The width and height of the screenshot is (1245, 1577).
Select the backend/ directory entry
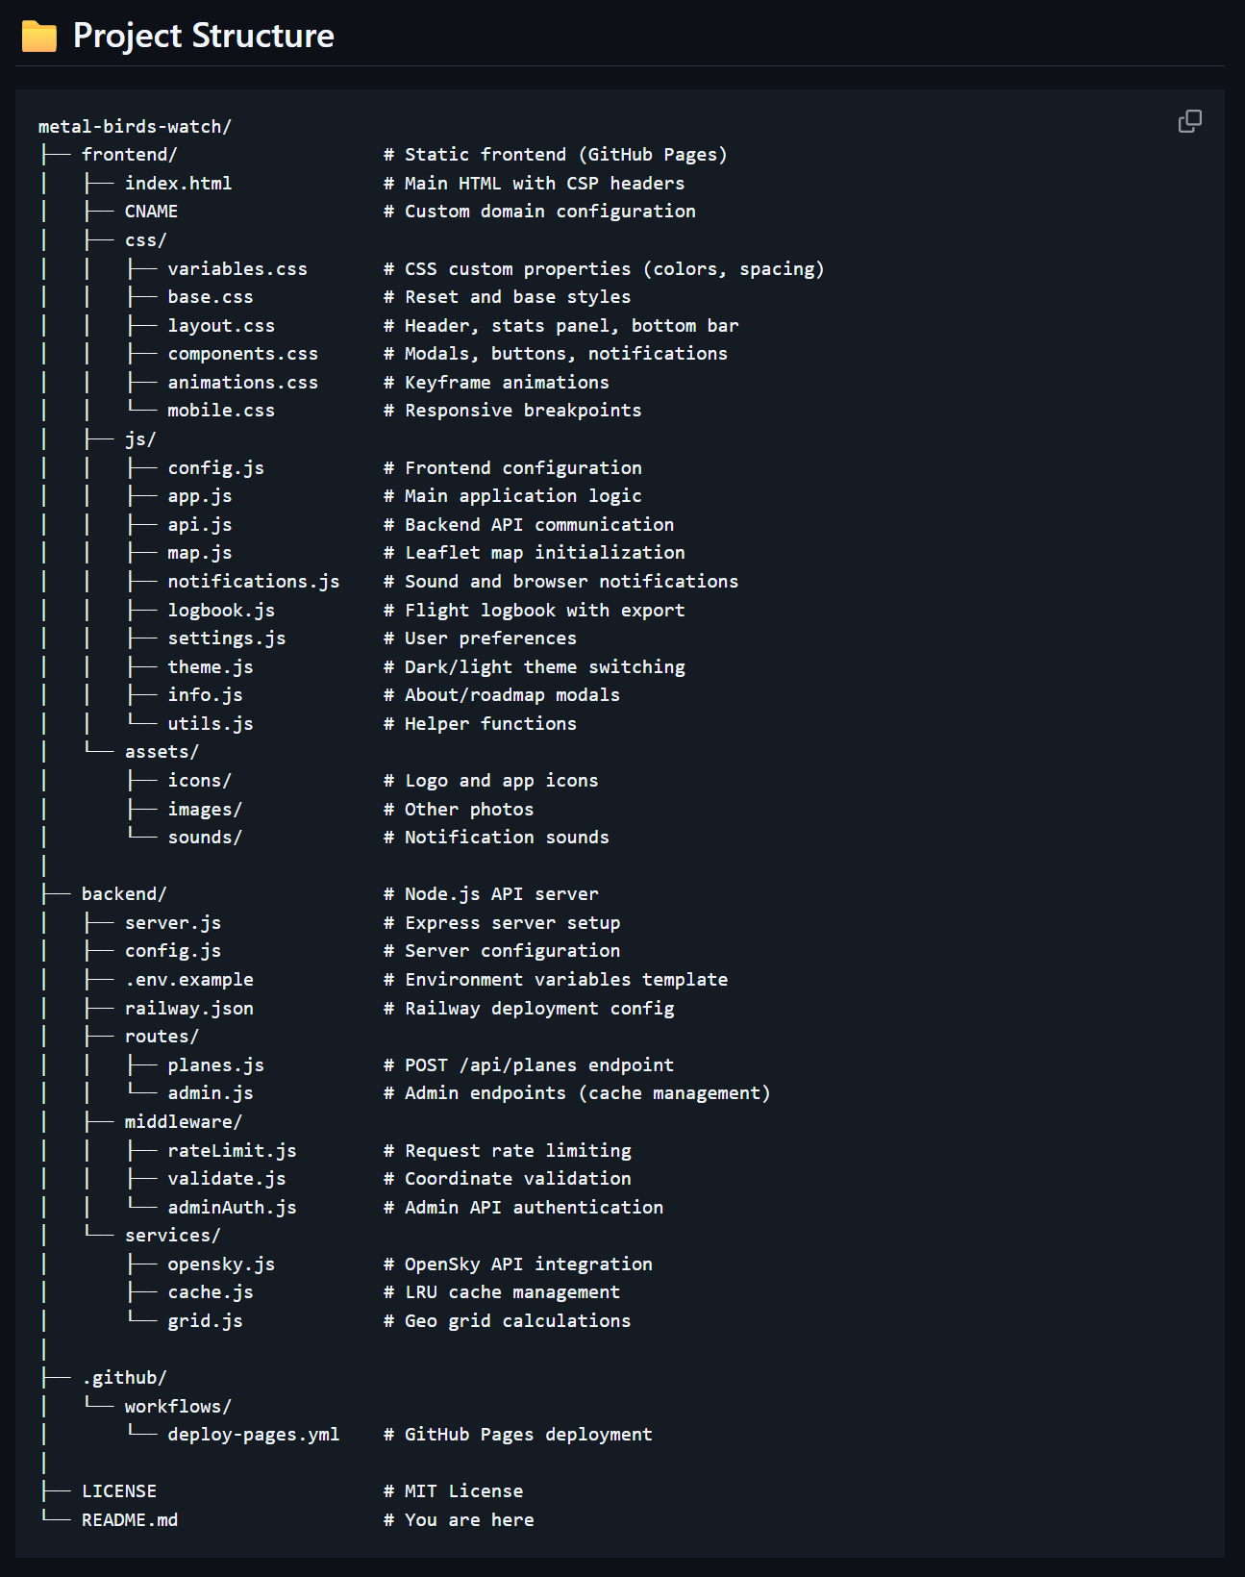(x=124, y=894)
